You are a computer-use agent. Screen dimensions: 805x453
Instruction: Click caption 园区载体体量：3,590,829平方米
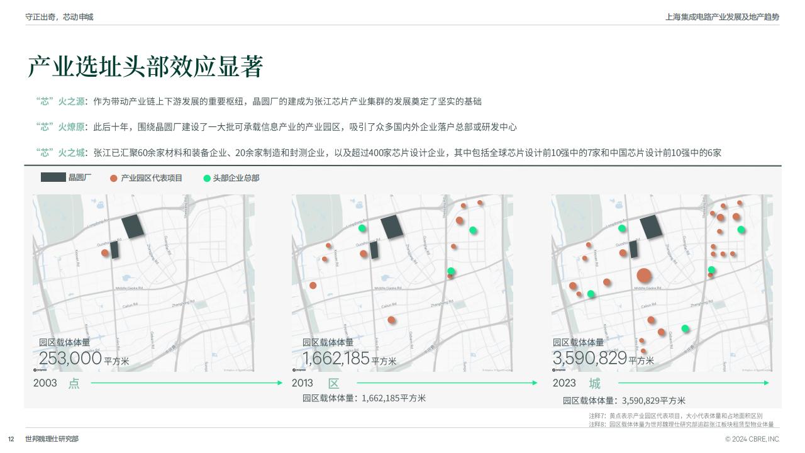coord(624,401)
